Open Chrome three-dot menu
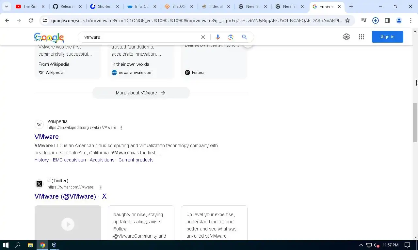The width and height of the screenshot is (418, 250). (411, 21)
